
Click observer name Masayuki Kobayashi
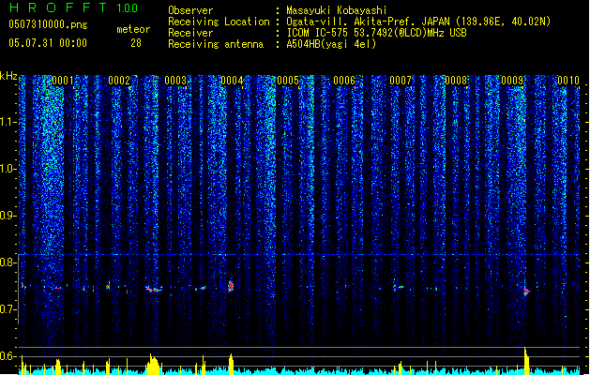(337, 10)
